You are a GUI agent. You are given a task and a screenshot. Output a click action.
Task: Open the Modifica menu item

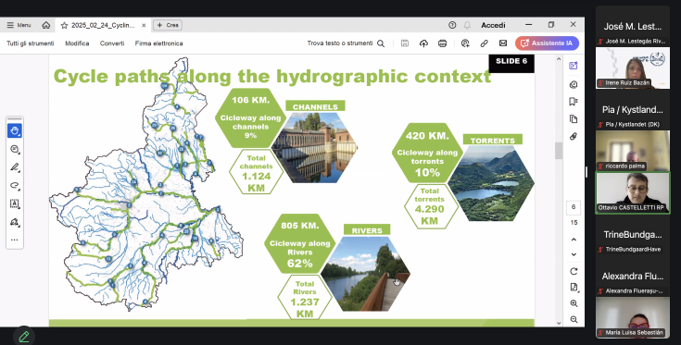pyautogui.click(x=77, y=43)
